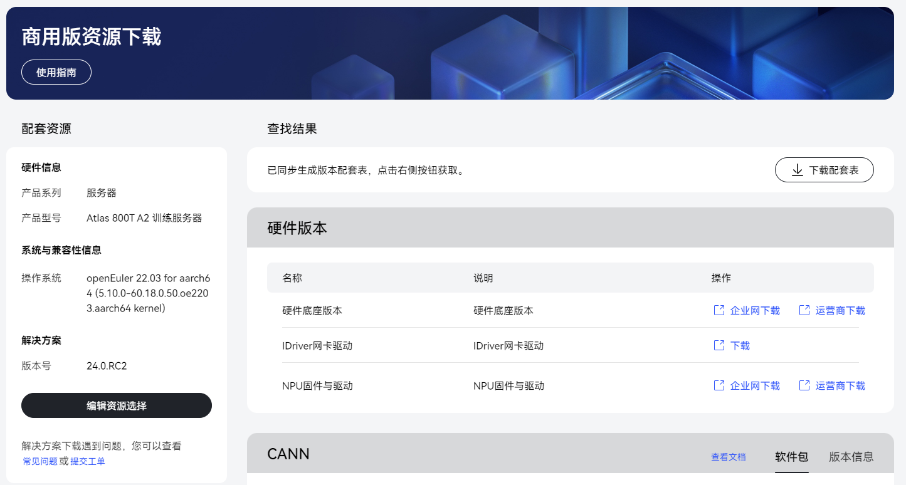The image size is (906, 485).
Task: Click the download arrow icon in 下载配套表
Action: (798, 170)
